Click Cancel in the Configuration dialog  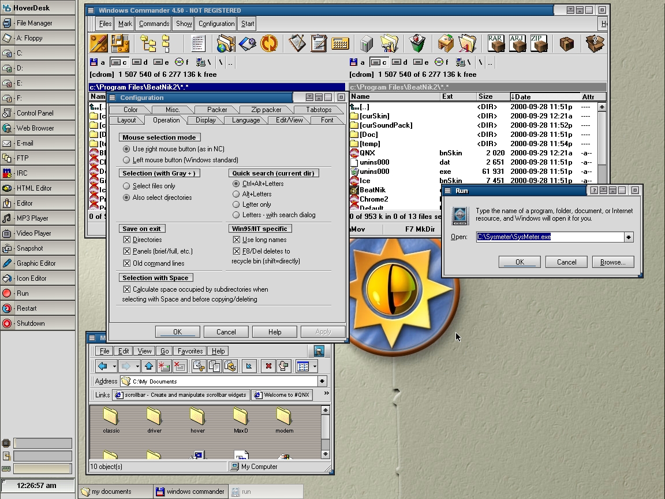[x=226, y=332]
